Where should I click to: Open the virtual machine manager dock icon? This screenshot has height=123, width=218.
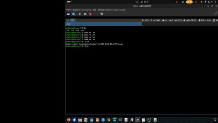coord(138,120)
